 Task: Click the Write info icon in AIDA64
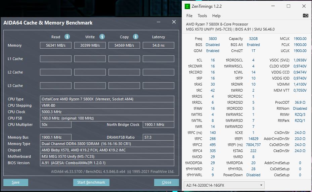(102, 37)
